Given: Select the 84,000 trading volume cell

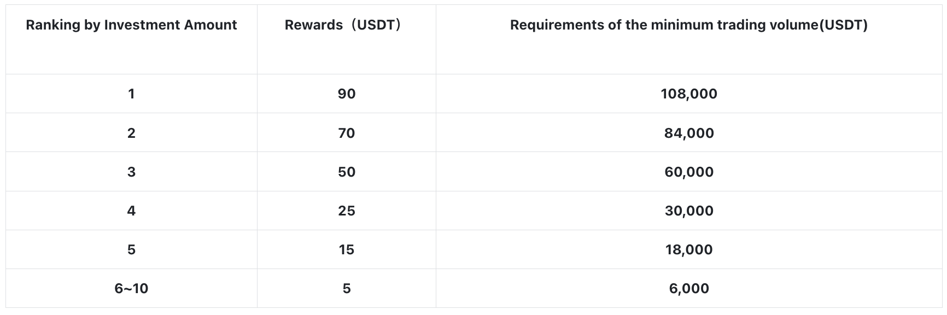Looking at the screenshot, I should pyautogui.click(x=688, y=133).
